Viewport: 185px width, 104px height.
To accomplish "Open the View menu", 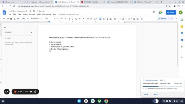I will pyautogui.click(x=19, y=14).
